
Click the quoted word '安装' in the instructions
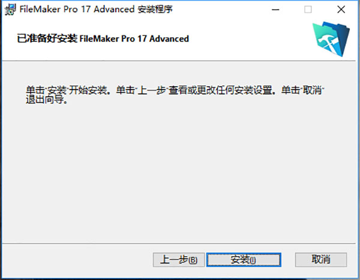click(57, 90)
